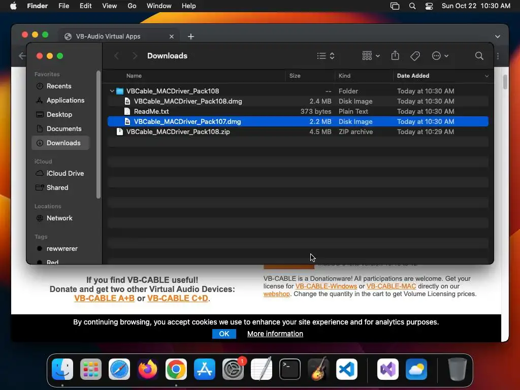Open TextEdit from the Dock
The width and height of the screenshot is (520, 390).
click(x=262, y=369)
